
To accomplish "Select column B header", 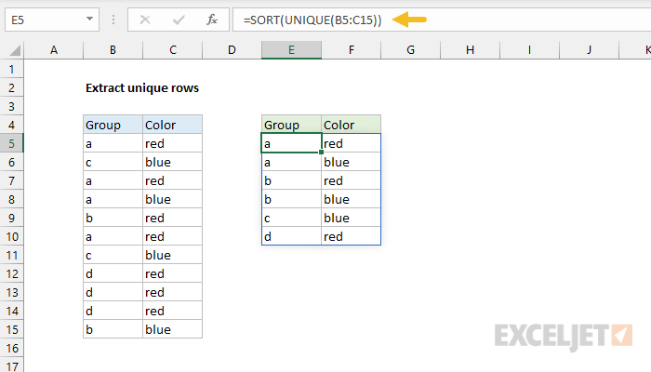I will (x=113, y=50).
